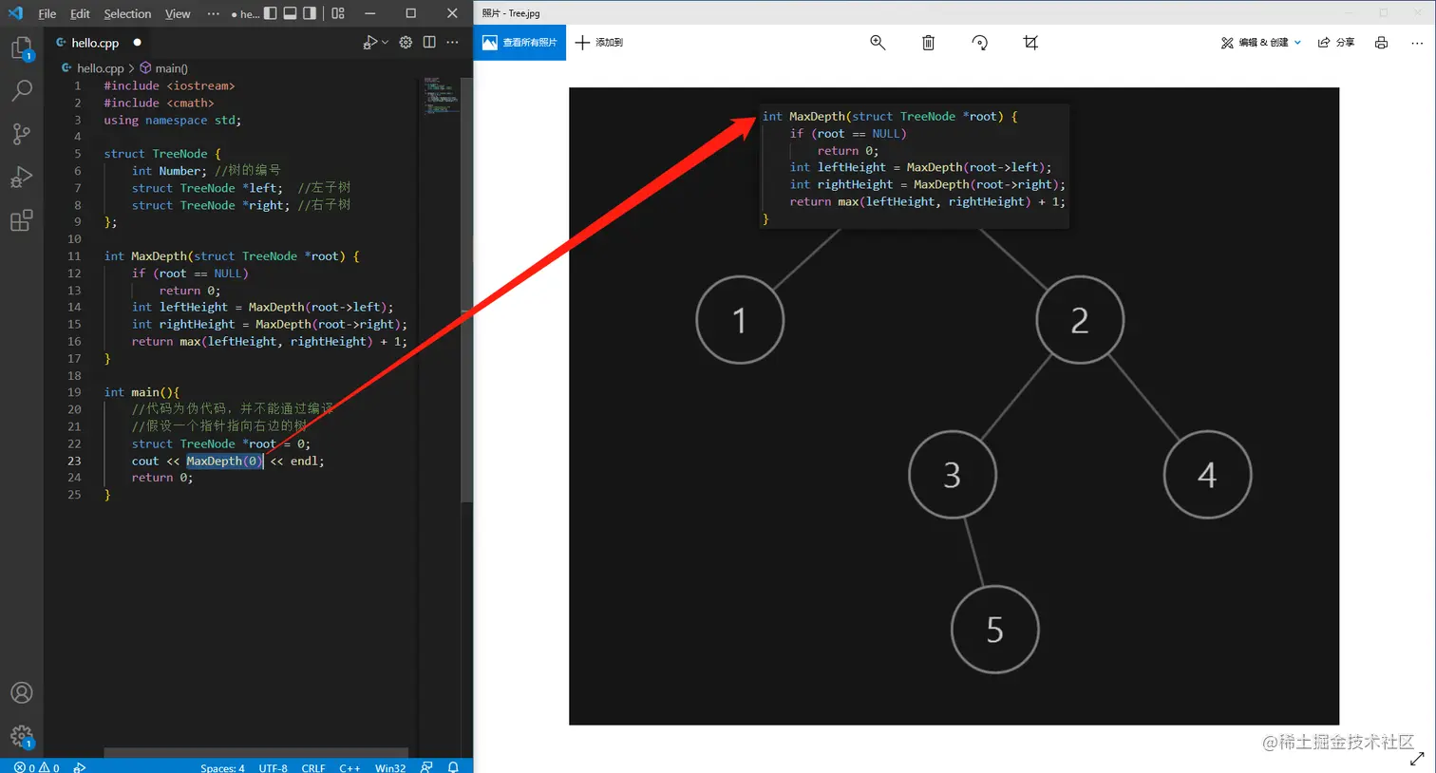Image resolution: width=1436 pixels, height=773 pixels.
Task: Click 'using namespace std;' code line
Action: click(x=172, y=120)
